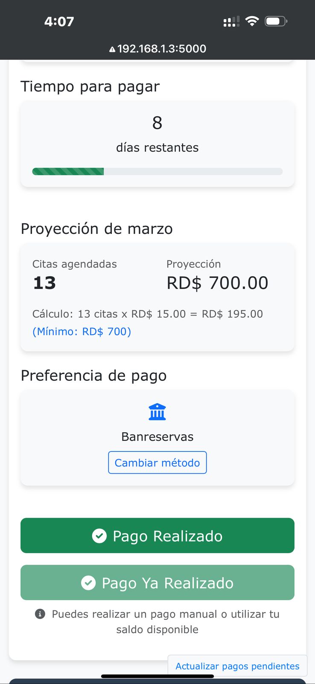Tap the warning icon beside the URL
The height and width of the screenshot is (684, 315).
pyautogui.click(x=112, y=50)
